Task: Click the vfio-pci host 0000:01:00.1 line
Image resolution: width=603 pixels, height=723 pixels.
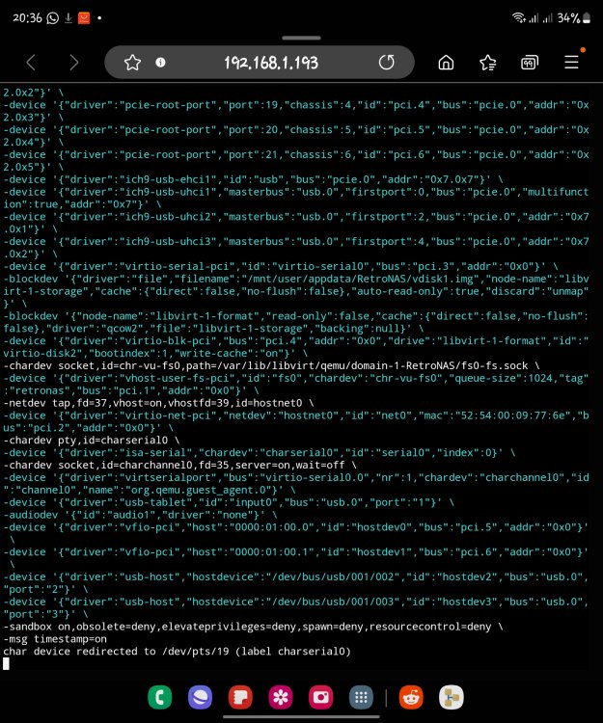Action: 296,558
